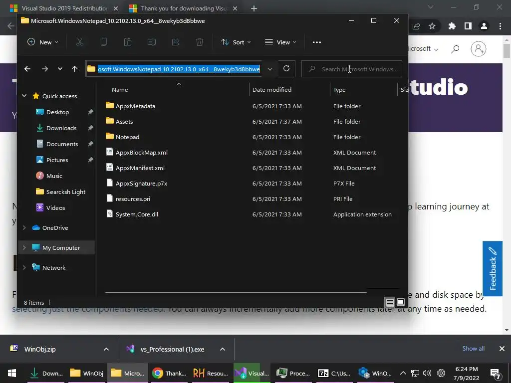The height and width of the screenshot is (383, 511).
Task: Go up one folder level arrow
Action: pyautogui.click(x=75, y=69)
